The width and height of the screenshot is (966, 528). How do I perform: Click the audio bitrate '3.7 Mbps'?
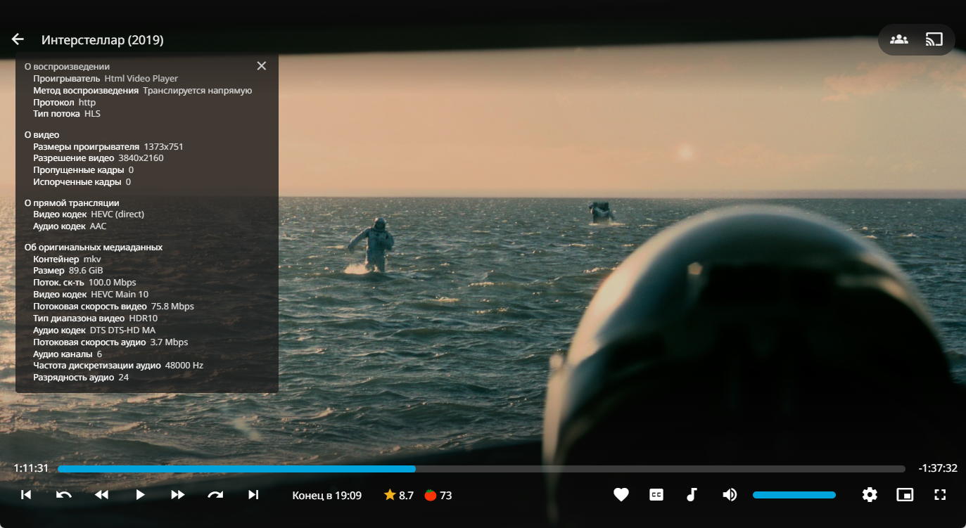click(170, 342)
